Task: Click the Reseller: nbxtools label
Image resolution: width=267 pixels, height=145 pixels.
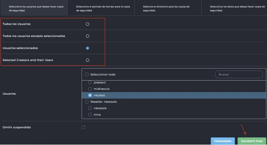Action: pos(103,102)
